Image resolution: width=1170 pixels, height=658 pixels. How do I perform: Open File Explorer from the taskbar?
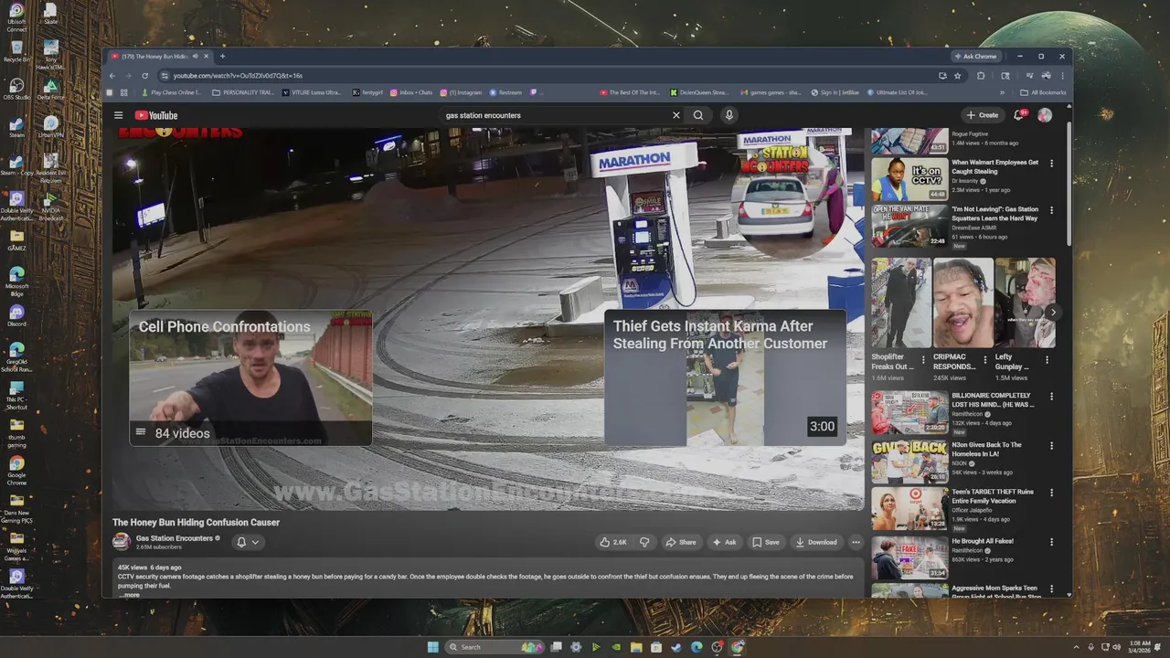click(636, 647)
